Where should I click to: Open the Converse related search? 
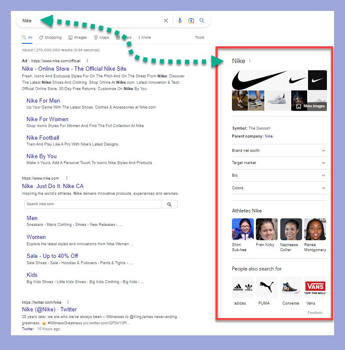(x=291, y=291)
